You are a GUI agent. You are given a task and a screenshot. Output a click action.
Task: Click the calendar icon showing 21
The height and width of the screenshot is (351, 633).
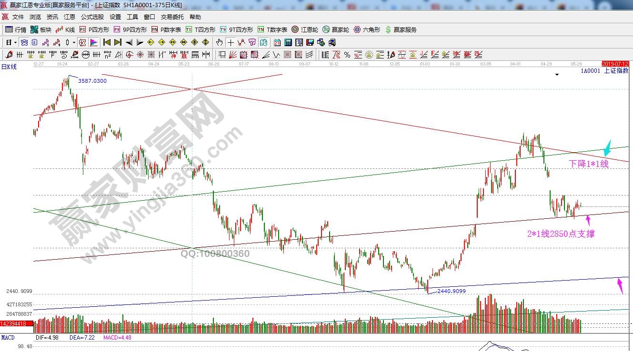point(277,42)
